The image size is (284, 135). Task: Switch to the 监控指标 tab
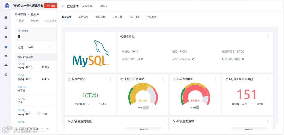(100, 17)
